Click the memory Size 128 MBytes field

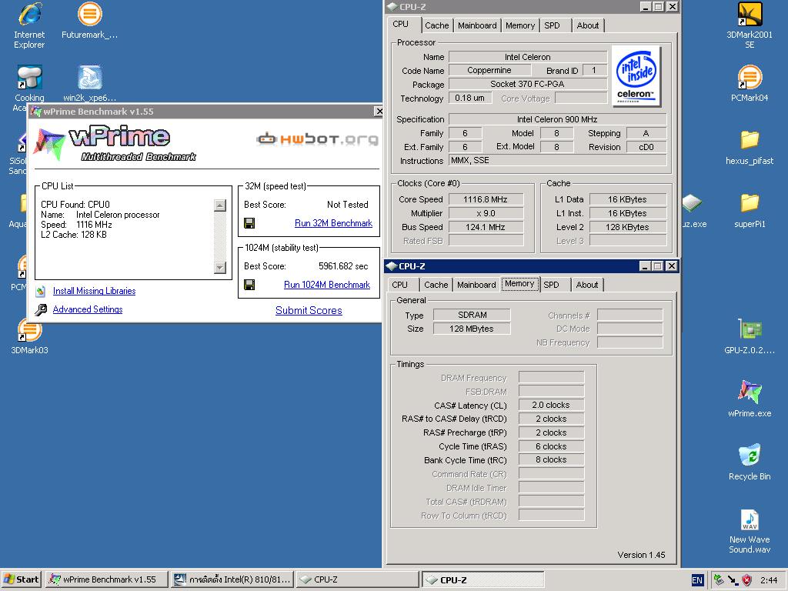click(x=472, y=329)
